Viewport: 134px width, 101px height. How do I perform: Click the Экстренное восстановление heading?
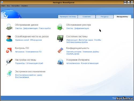click(x=30, y=72)
